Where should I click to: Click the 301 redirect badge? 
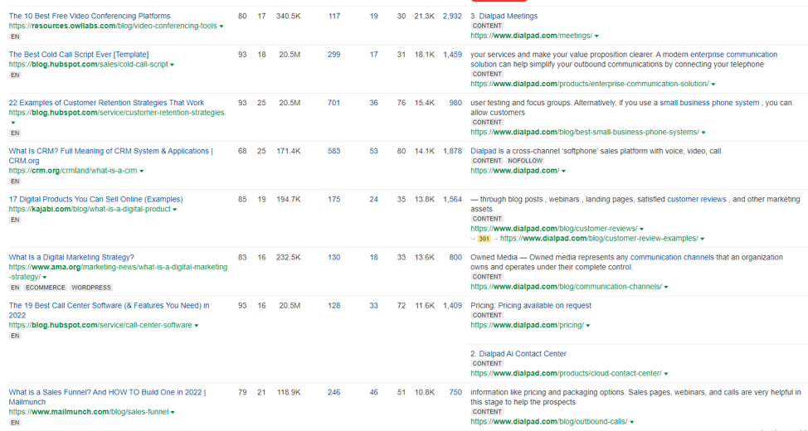point(484,239)
